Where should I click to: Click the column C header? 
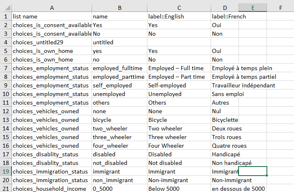click(179, 7)
